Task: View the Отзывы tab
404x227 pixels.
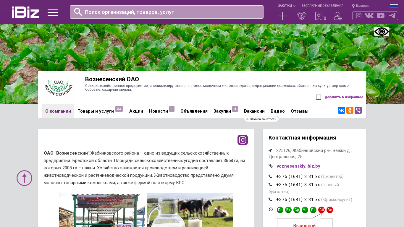Action: [300, 111]
